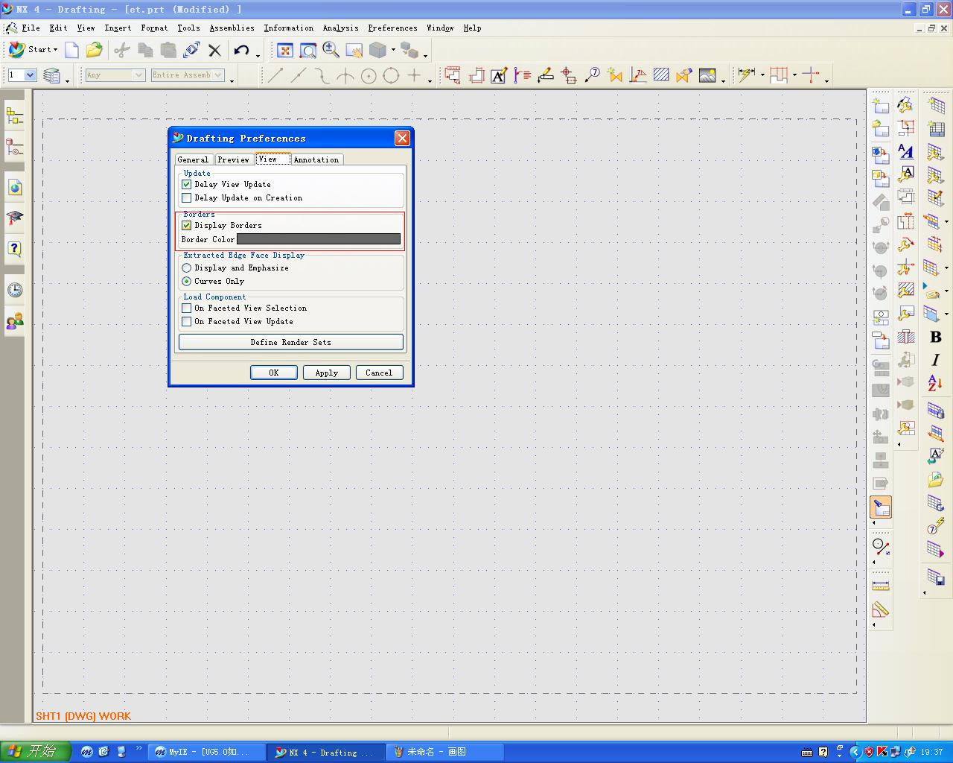
Task: Select Display and Emphasize radio option
Action: (187, 268)
